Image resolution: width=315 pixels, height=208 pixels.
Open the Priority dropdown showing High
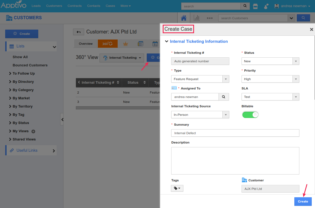click(270, 79)
